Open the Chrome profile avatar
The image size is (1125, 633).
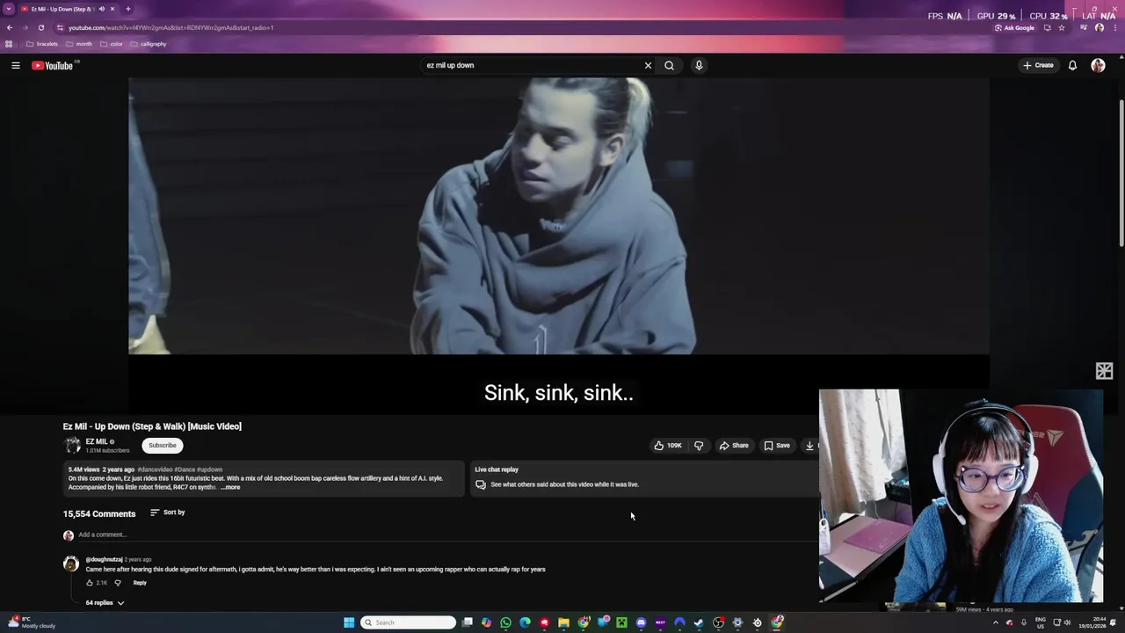click(x=1100, y=27)
